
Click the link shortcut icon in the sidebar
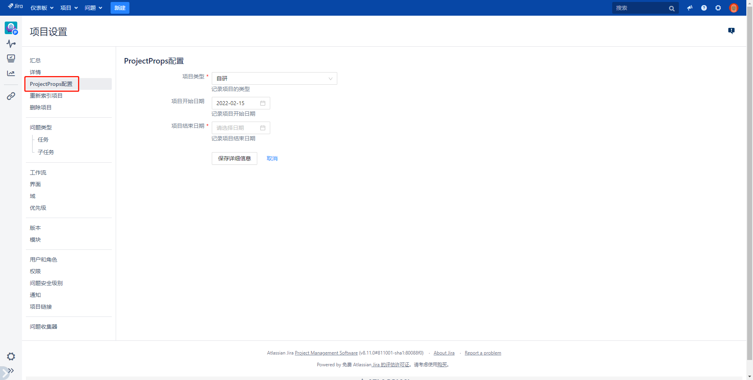coord(11,96)
